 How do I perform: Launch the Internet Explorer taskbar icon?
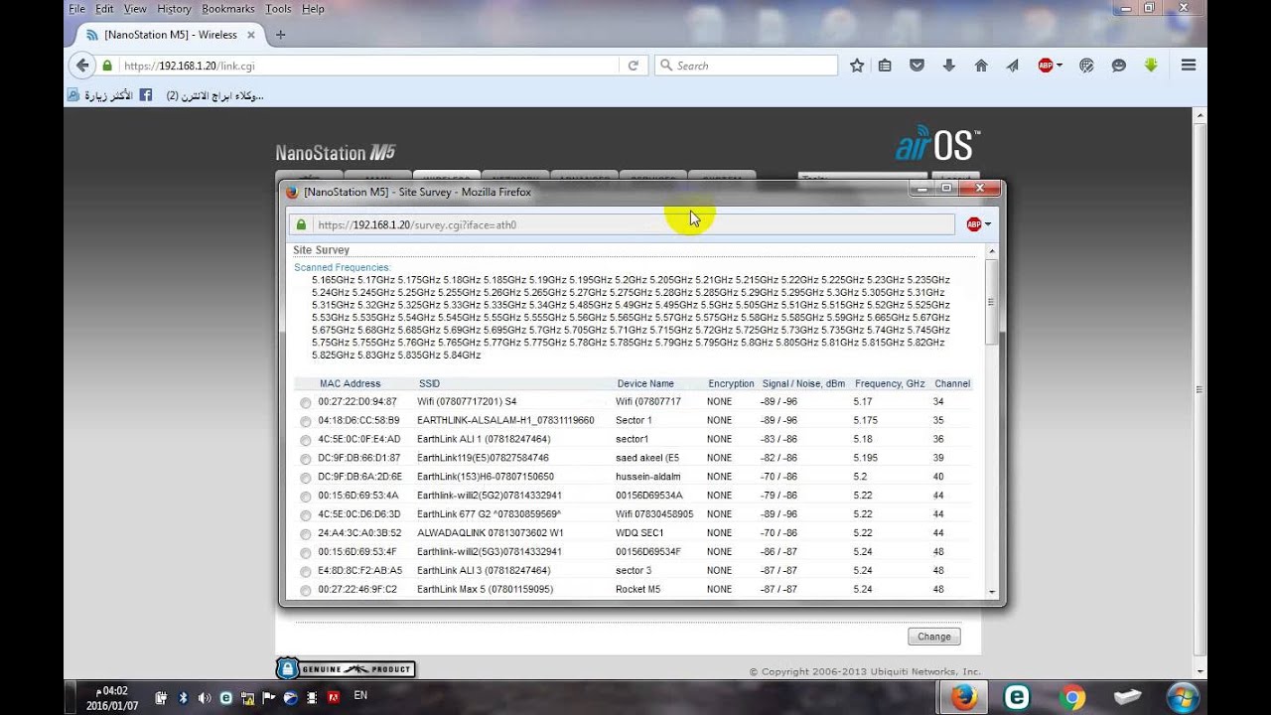(x=1017, y=697)
